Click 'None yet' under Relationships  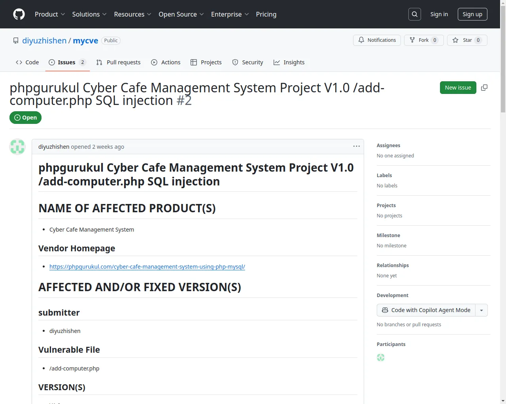pos(387,276)
